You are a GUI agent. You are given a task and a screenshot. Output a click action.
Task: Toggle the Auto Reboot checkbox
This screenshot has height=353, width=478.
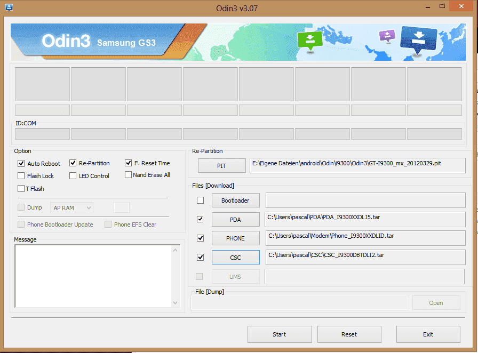(21, 163)
